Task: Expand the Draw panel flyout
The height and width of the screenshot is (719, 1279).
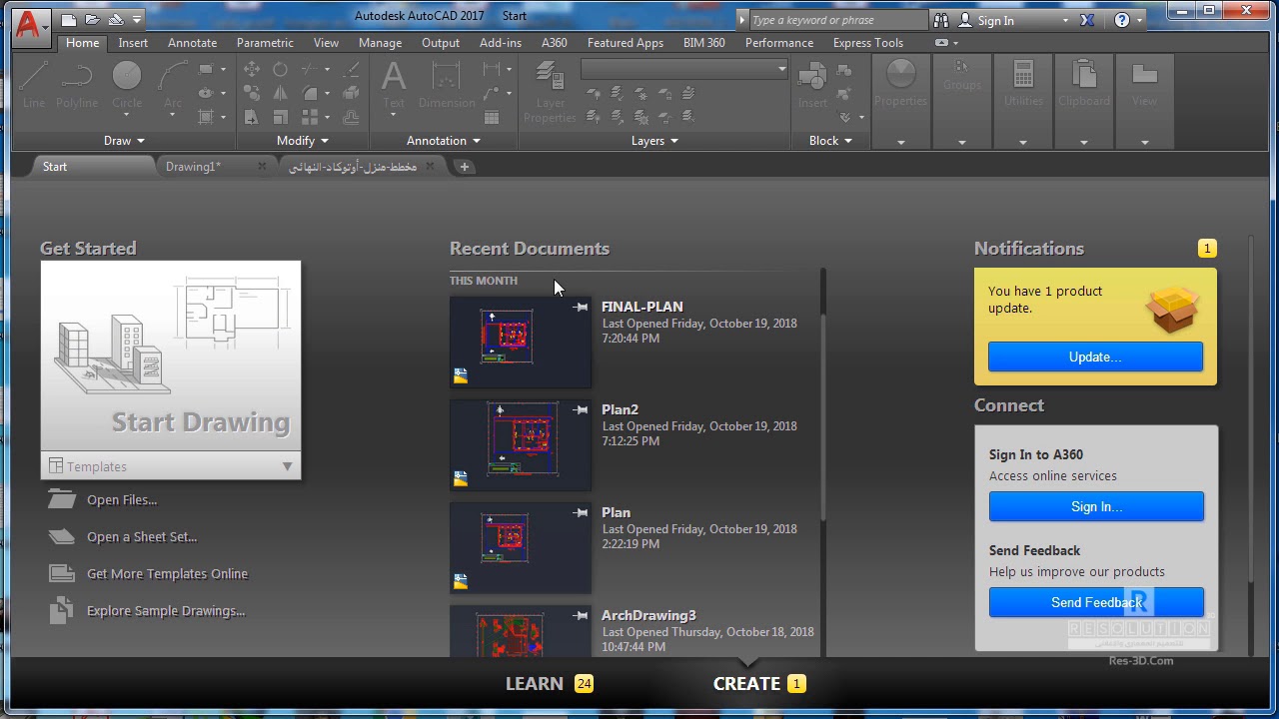Action: click(124, 141)
